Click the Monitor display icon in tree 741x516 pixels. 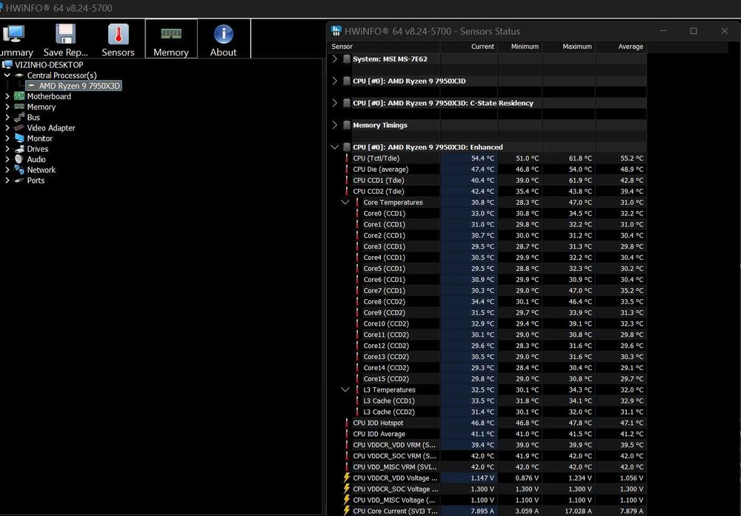tap(19, 138)
